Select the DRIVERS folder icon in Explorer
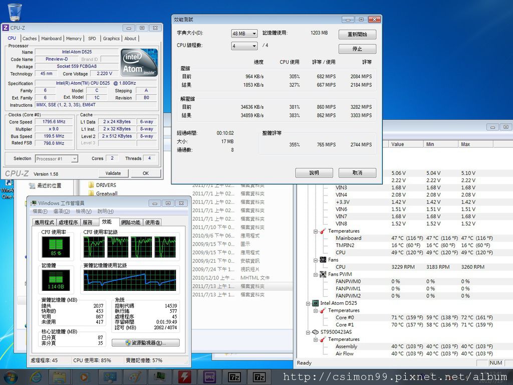The image size is (513, 385). (x=91, y=185)
